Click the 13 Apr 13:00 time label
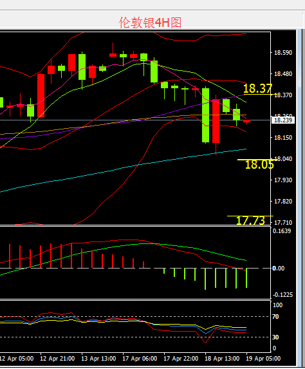The width and height of the screenshot is (305, 369). pyautogui.click(x=98, y=359)
